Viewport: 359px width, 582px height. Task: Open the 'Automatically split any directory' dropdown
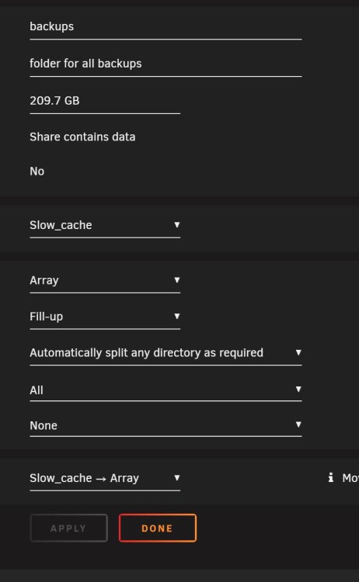[166, 352]
